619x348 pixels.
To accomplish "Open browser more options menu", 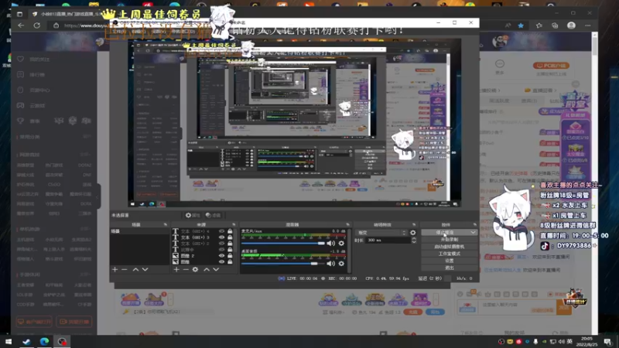I will [x=588, y=26].
